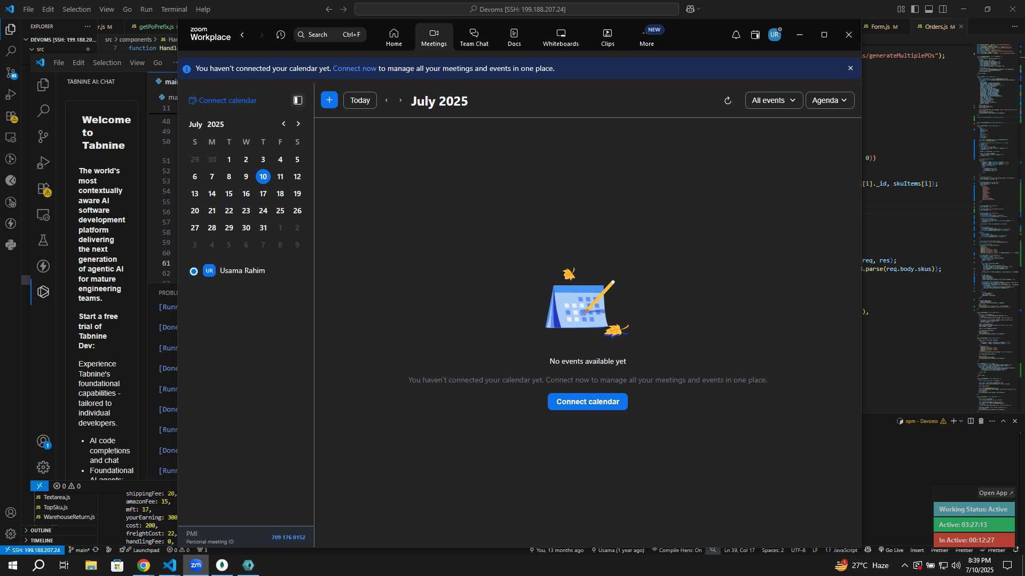Dismiss the calendar connection banner
1025x576 pixels.
(x=850, y=68)
